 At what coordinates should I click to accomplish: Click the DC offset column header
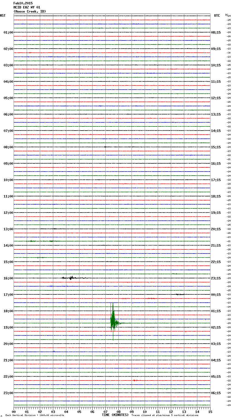226,15
